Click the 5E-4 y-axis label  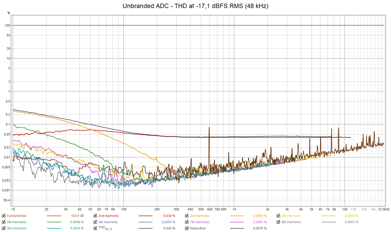[x=7, y=200]
